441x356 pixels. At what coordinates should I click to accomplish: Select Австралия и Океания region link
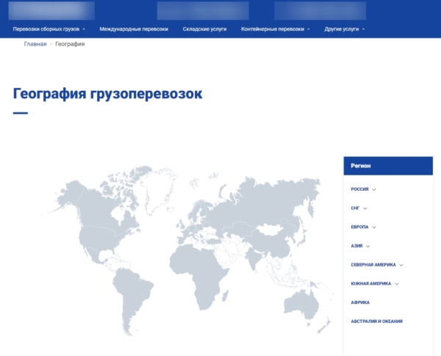pos(376,322)
